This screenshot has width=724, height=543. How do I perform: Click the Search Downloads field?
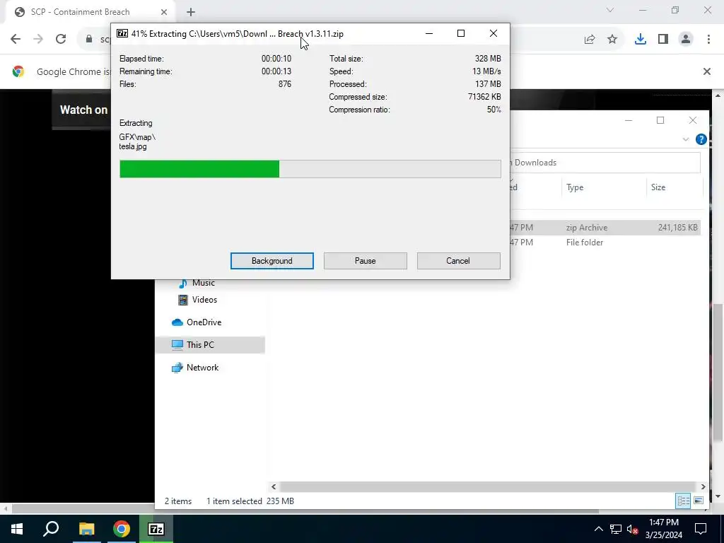coord(605,163)
